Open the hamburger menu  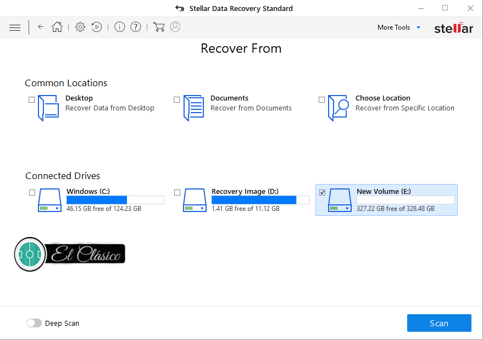point(15,27)
